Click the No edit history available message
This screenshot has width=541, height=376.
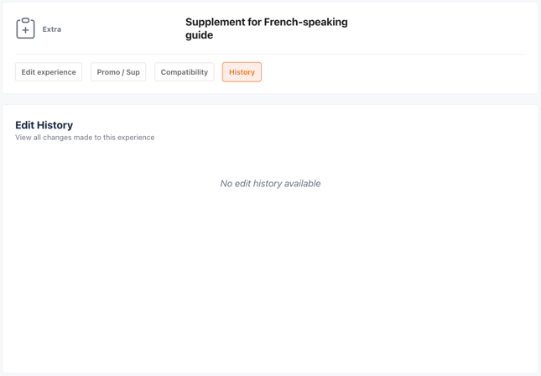pyautogui.click(x=270, y=184)
